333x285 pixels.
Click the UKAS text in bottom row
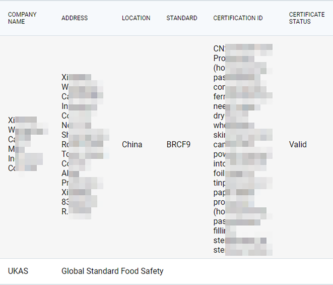click(18, 271)
